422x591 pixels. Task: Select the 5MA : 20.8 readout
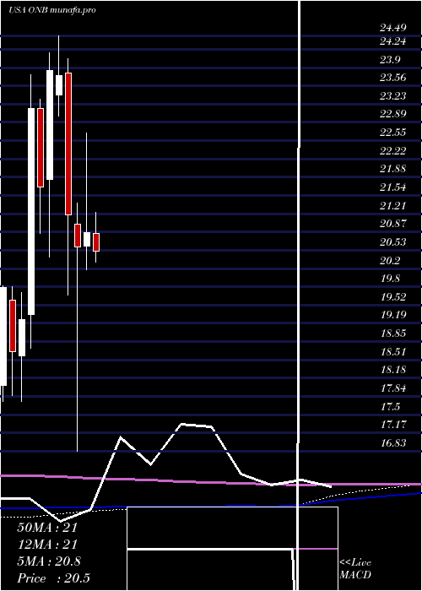click(x=49, y=561)
